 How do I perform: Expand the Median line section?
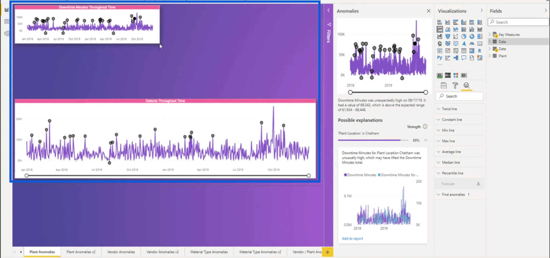tap(460, 162)
